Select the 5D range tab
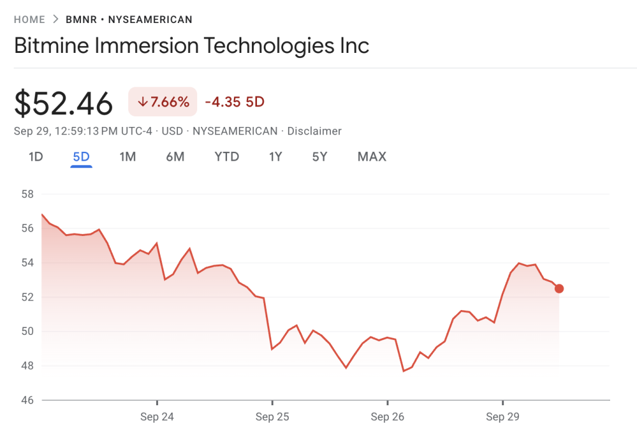Screen dimensions: 637x437 click(x=81, y=157)
